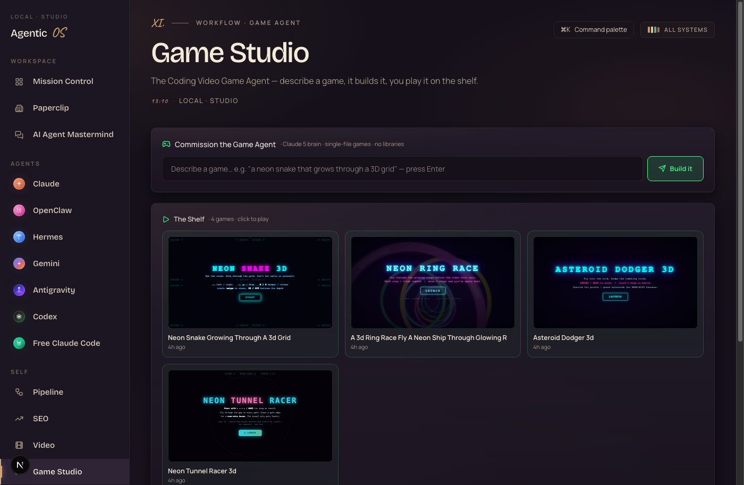The image size is (744, 485).
Task: Click 'Neon Tunnel Racer 3d' card title
Action: click(202, 471)
